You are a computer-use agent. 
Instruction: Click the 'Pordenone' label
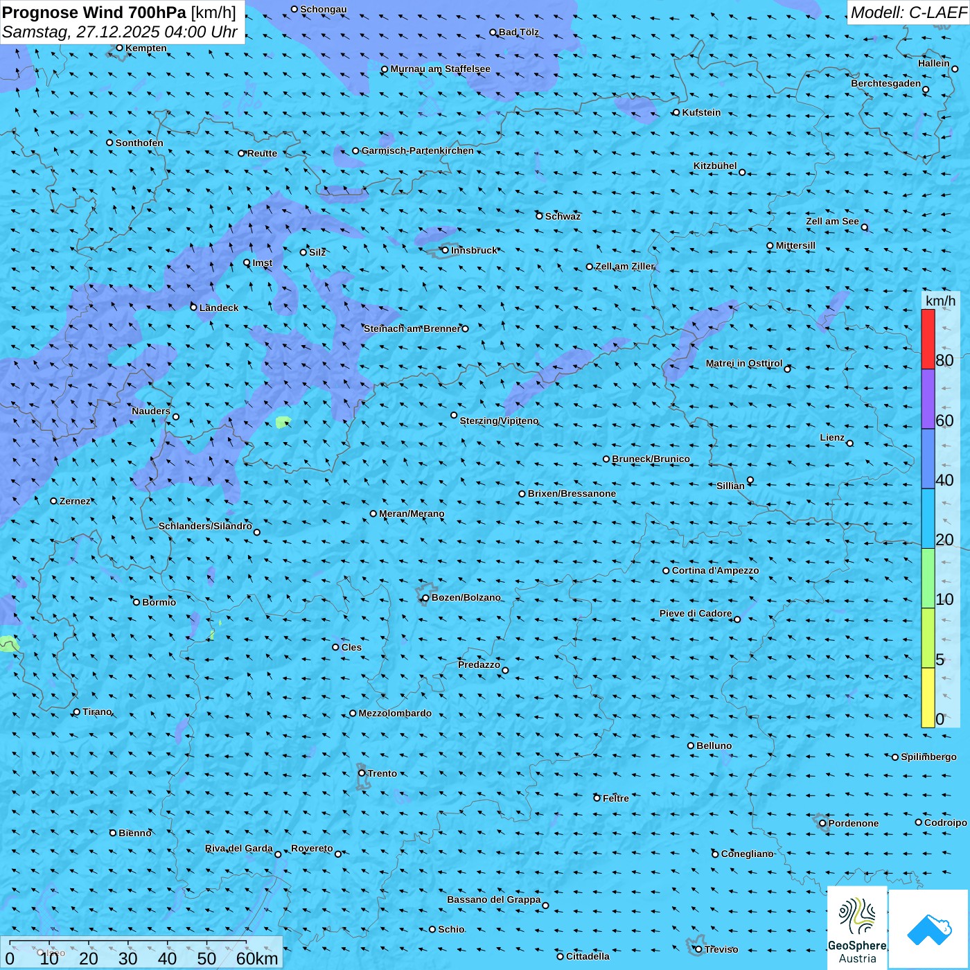pos(854,823)
